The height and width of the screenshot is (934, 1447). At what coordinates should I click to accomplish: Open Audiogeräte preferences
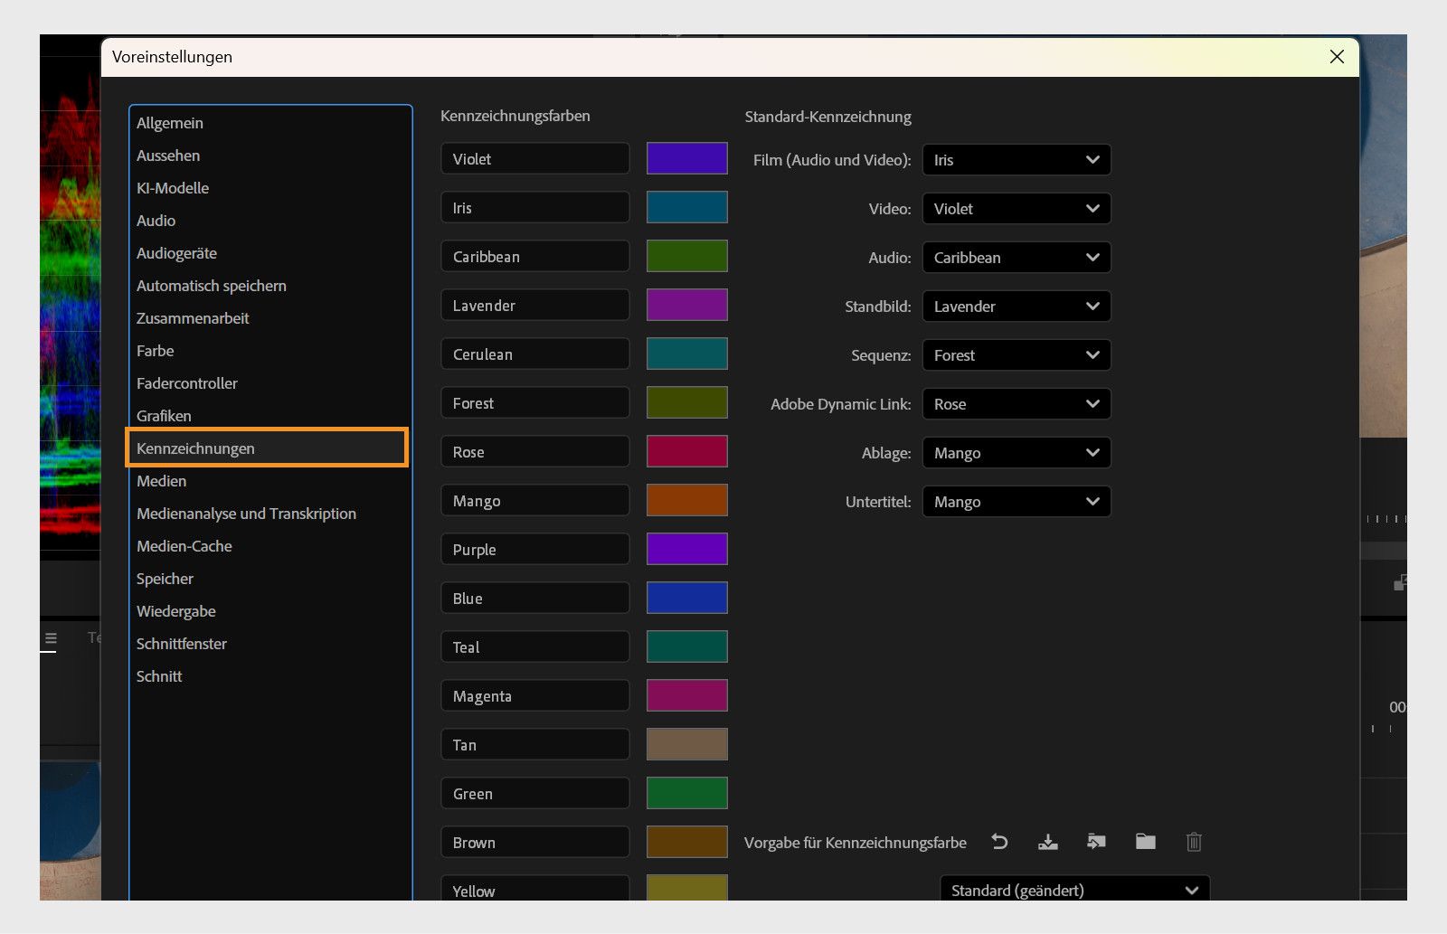click(x=270, y=253)
